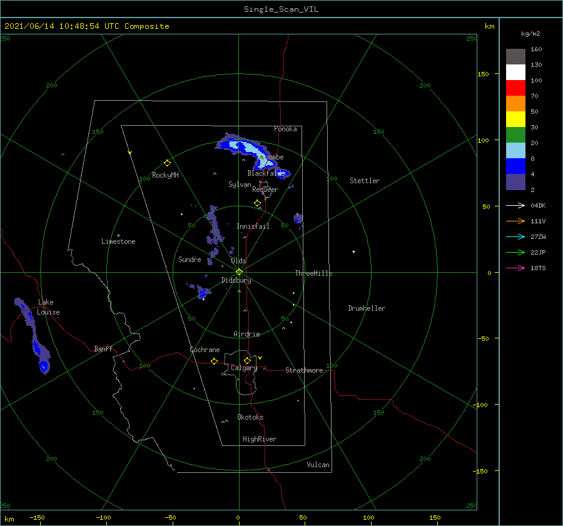Click the Innisfail city label
The height and width of the screenshot is (526, 563).
[253, 226]
